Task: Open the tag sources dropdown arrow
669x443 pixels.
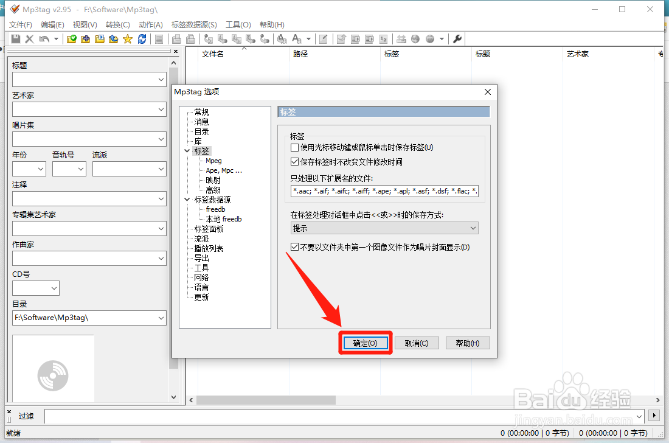Action: (442, 39)
